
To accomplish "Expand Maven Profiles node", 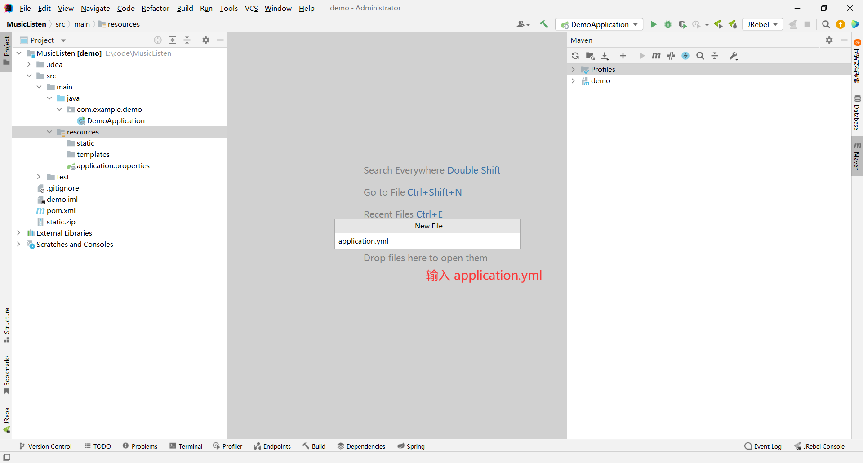I will (573, 69).
